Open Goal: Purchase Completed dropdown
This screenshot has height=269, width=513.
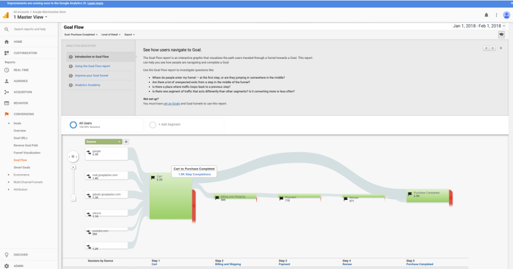coord(81,35)
